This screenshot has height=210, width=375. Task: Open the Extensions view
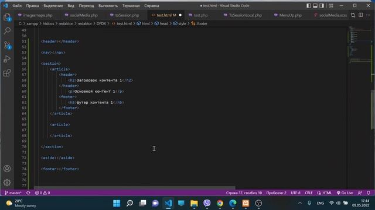pos(7,73)
